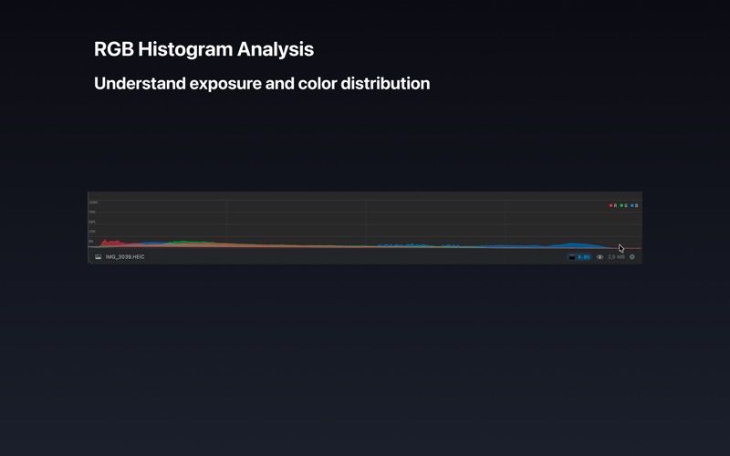Click the round remove icon at the row's end
This screenshot has height=456, width=730.
click(632, 257)
